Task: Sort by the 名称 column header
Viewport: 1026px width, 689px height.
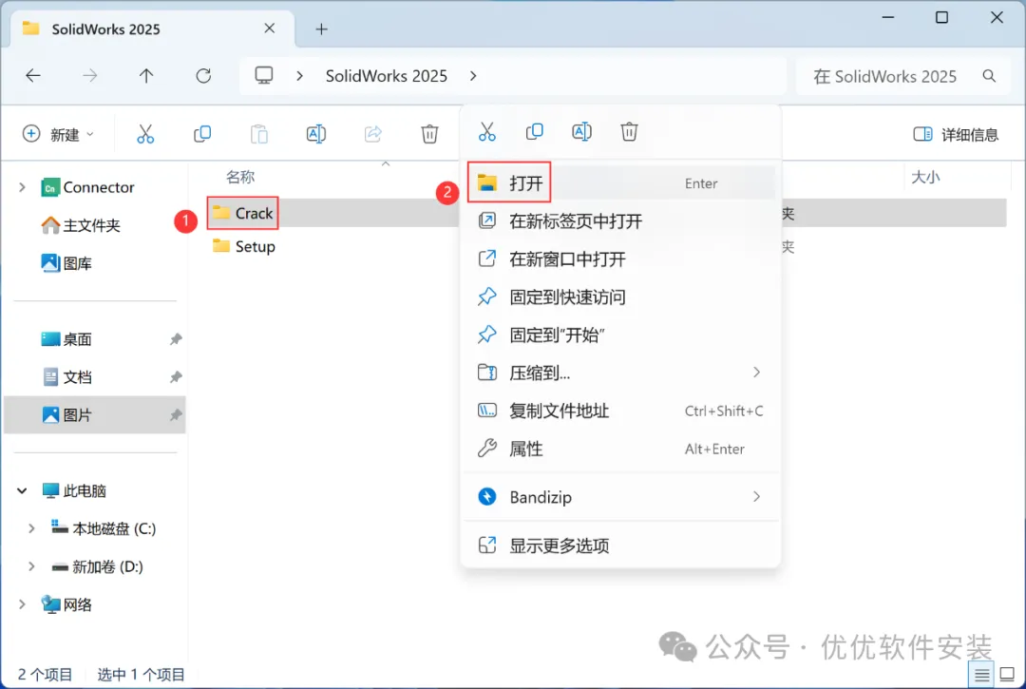Action: tap(240, 177)
